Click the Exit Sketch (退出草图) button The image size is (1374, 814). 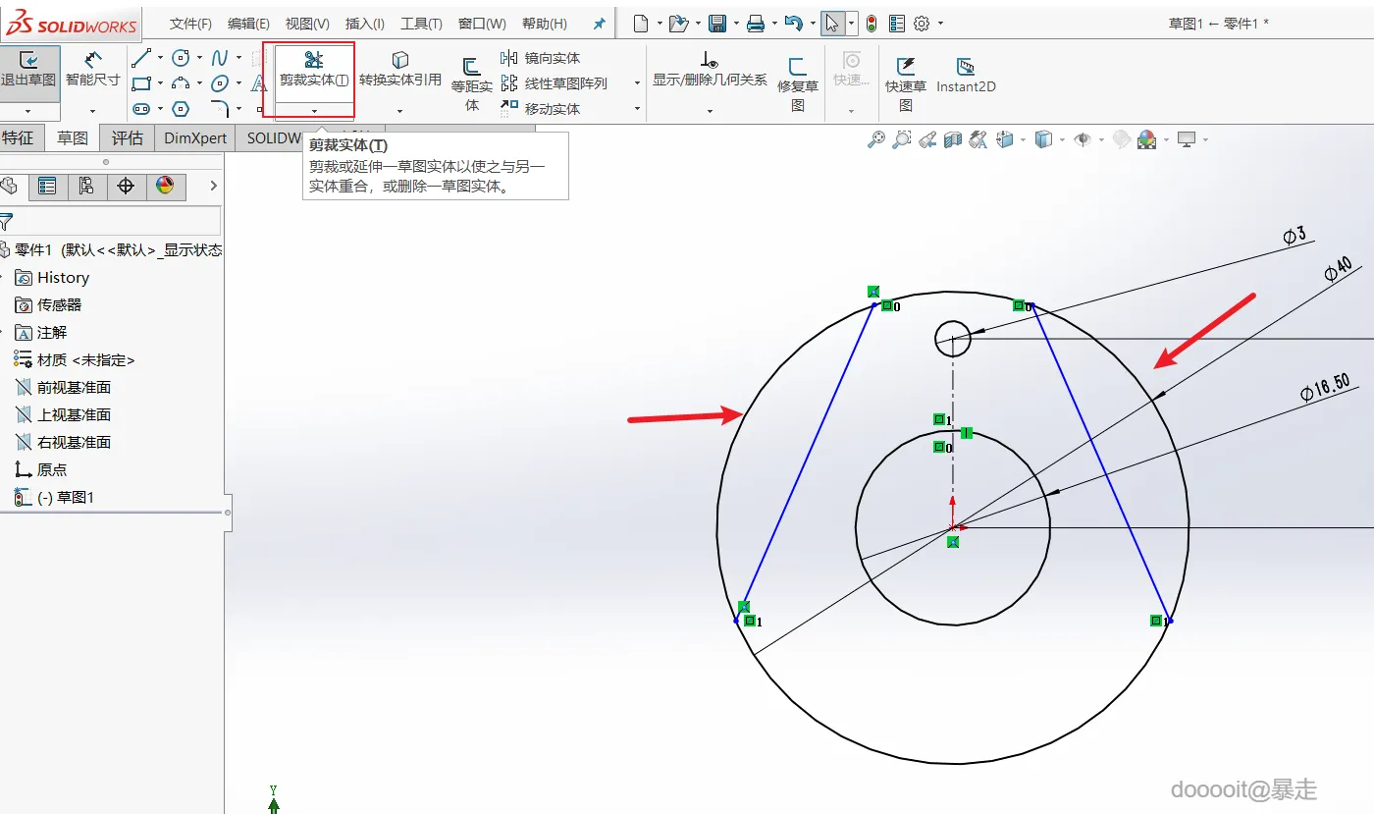(x=28, y=70)
